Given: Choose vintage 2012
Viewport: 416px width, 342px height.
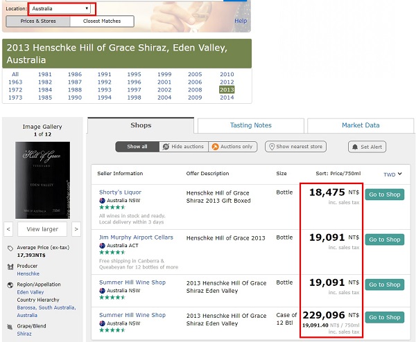Looking at the screenshot, I should (227, 82).
